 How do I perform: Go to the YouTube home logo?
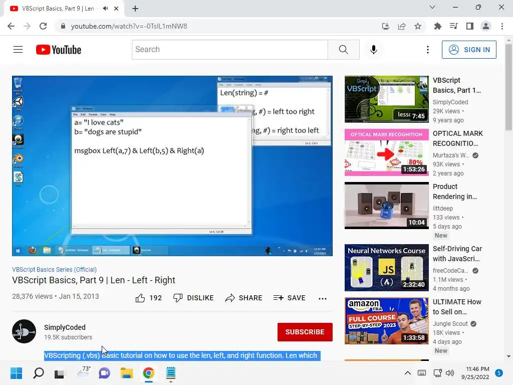[59, 50]
